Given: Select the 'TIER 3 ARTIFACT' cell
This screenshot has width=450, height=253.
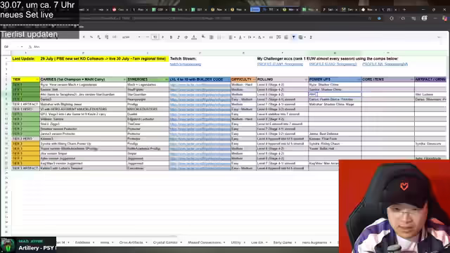Looking at the screenshot, I should 25,168.
